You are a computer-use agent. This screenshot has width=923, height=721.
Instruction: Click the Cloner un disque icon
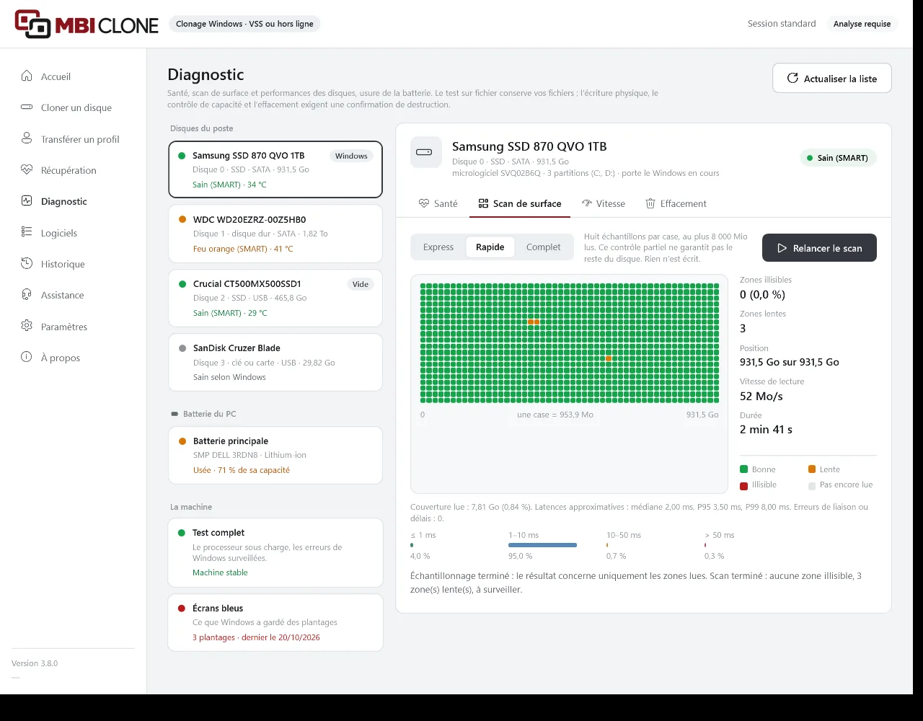click(27, 107)
